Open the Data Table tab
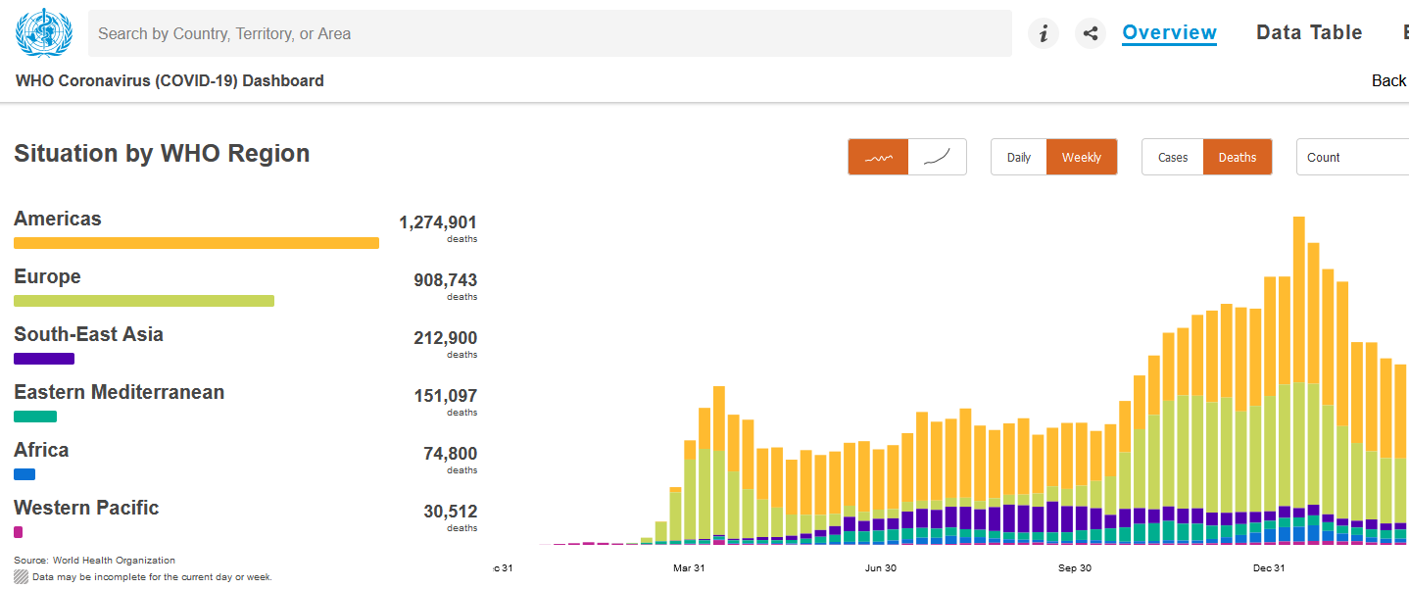This screenshot has height=589, width=1409. click(1309, 32)
